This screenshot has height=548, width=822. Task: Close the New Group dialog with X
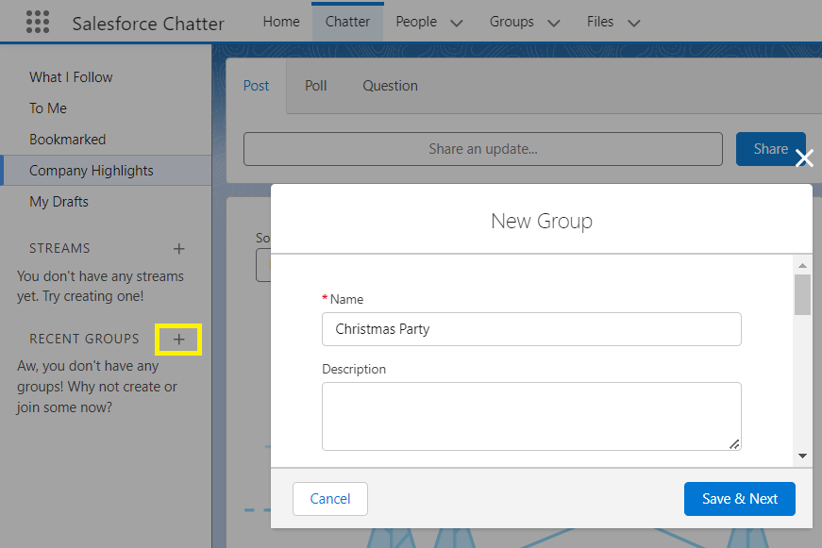(x=804, y=158)
